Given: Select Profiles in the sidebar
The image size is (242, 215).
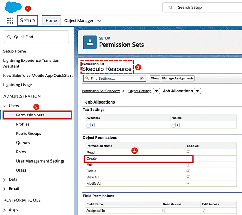Looking at the screenshot, I should 23,124.
